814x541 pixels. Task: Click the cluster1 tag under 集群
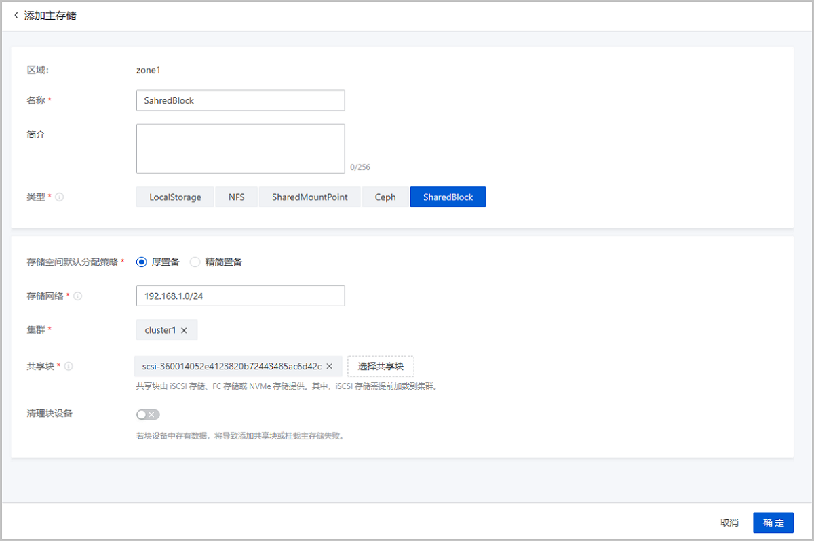pos(161,329)
